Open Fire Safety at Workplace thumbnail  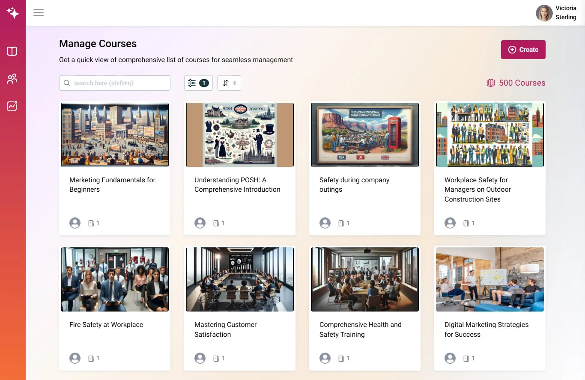115,279
